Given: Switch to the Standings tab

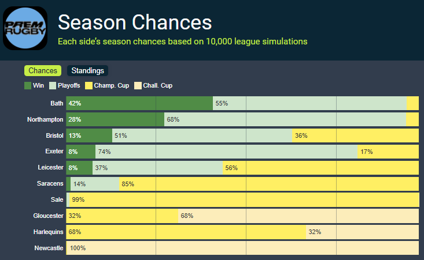Looking at the screenshot, I should point(87,71).
